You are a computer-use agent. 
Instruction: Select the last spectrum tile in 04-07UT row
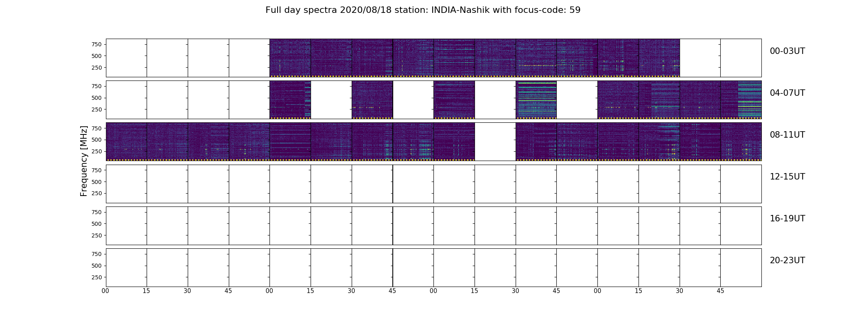coord(741,100)
